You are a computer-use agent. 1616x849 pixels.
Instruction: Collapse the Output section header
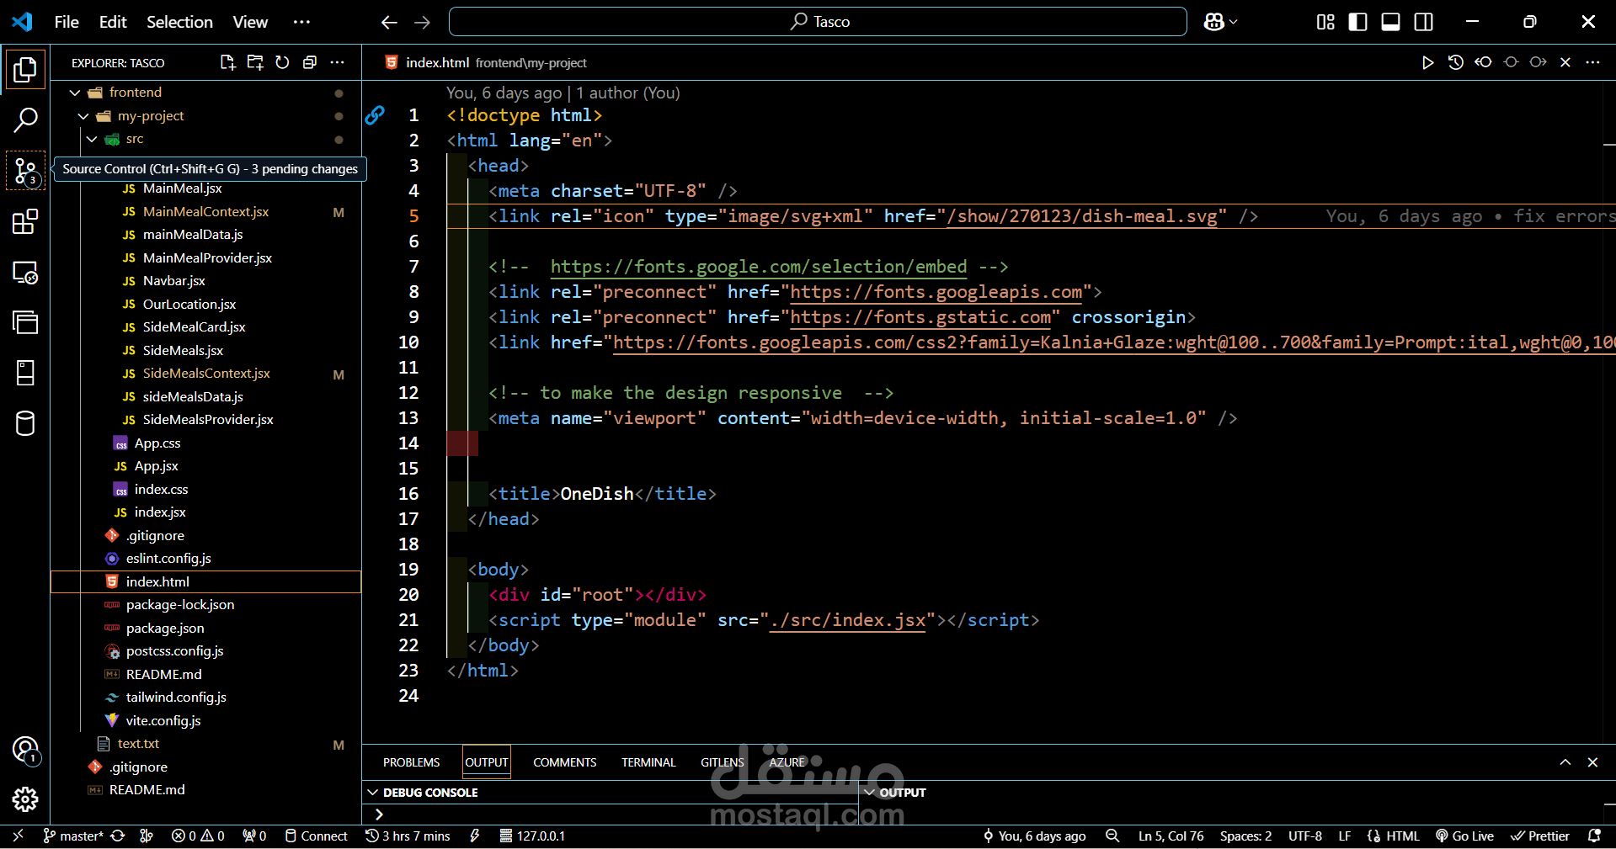coord(870,793)
